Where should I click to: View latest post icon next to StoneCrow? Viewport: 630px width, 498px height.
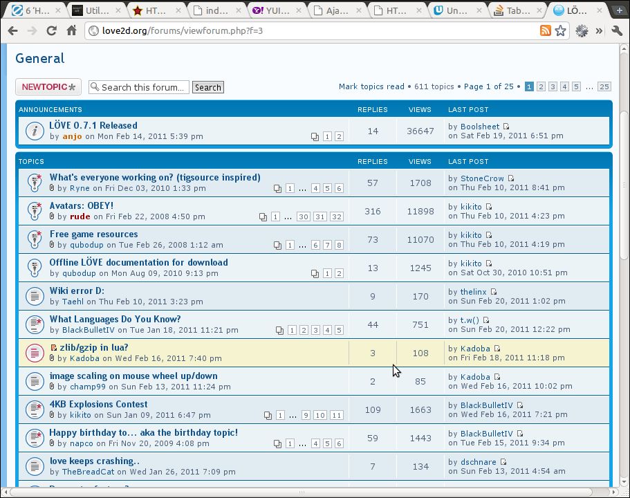pyautogui.click(x=510, y=178)
